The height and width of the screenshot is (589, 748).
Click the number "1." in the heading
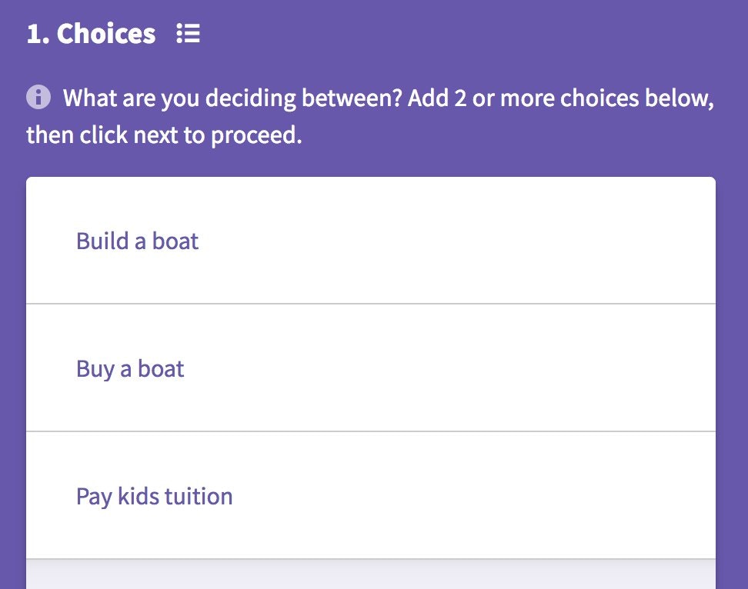(x=37, y=34)
